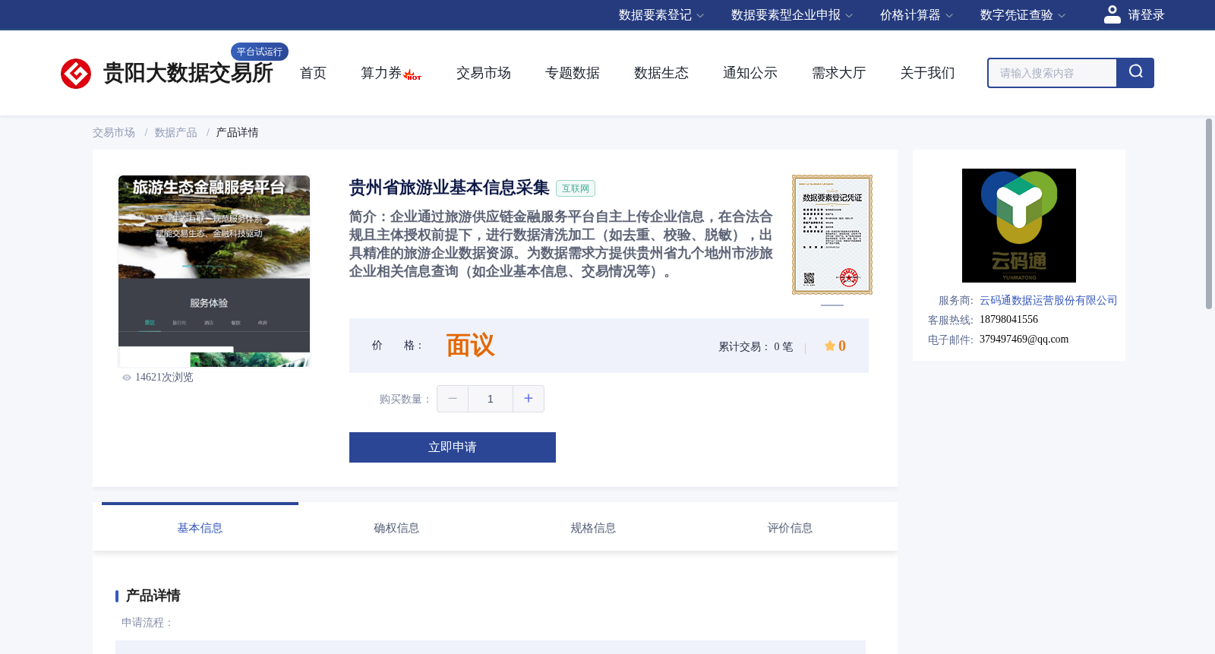Open the 专题数据 navigation item

click(573, 73)
